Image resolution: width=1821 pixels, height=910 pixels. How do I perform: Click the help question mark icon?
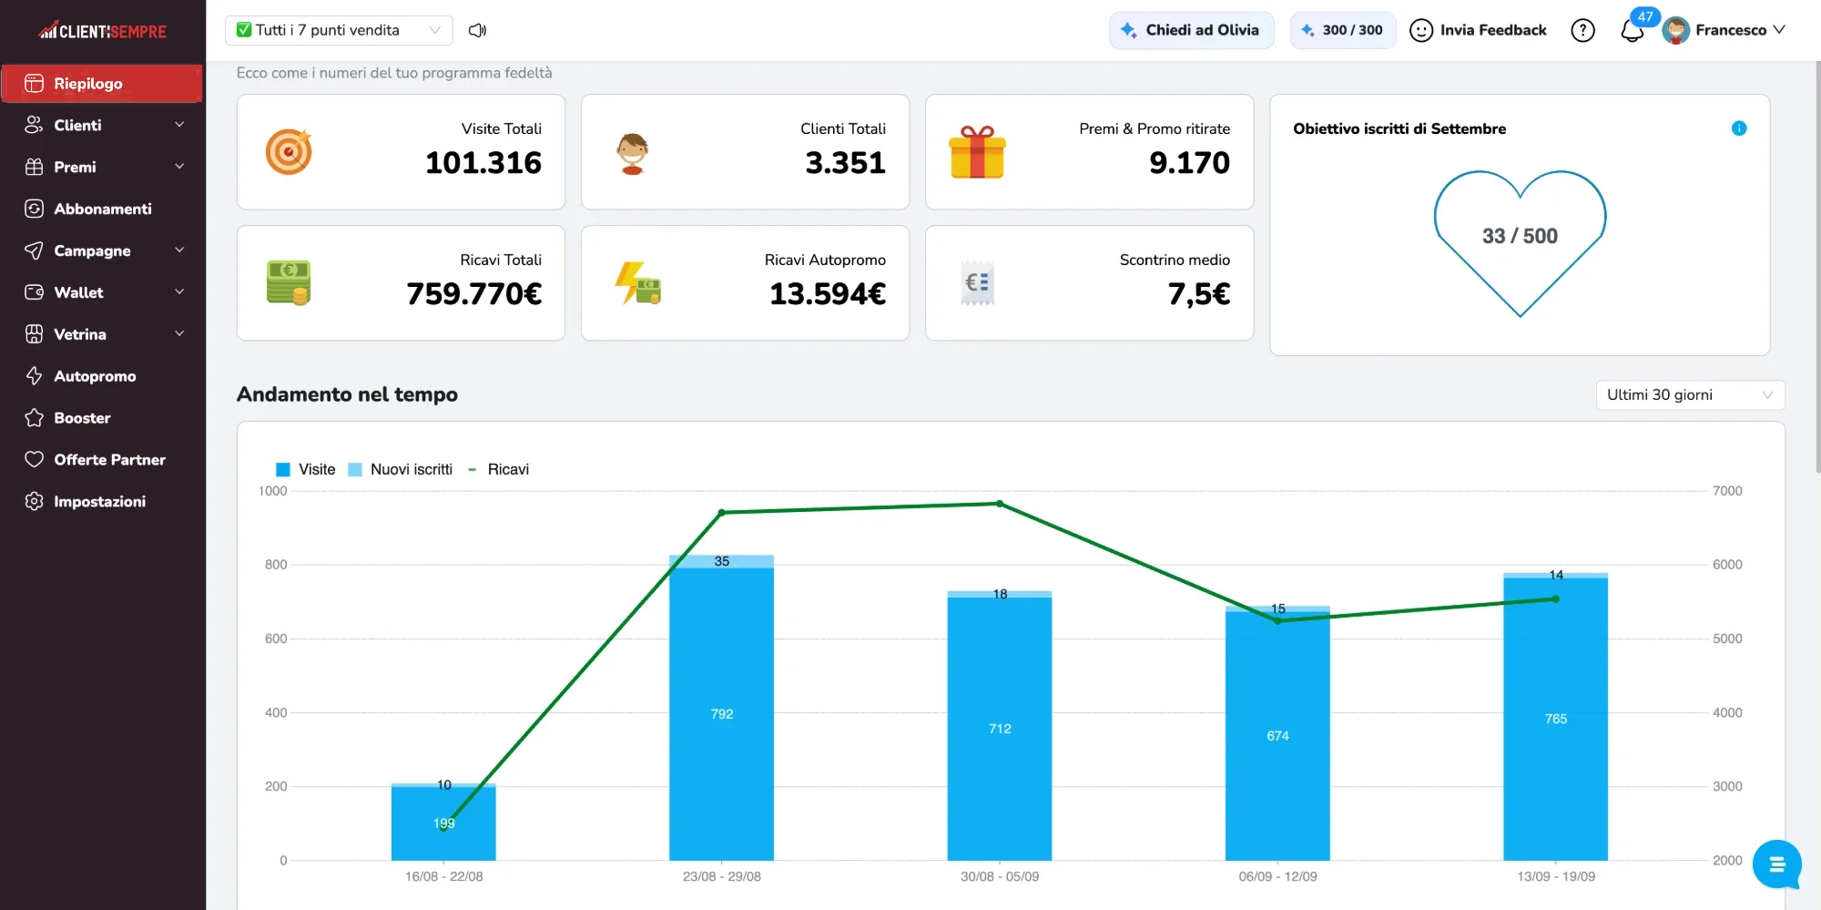[x=1583, y=30]
